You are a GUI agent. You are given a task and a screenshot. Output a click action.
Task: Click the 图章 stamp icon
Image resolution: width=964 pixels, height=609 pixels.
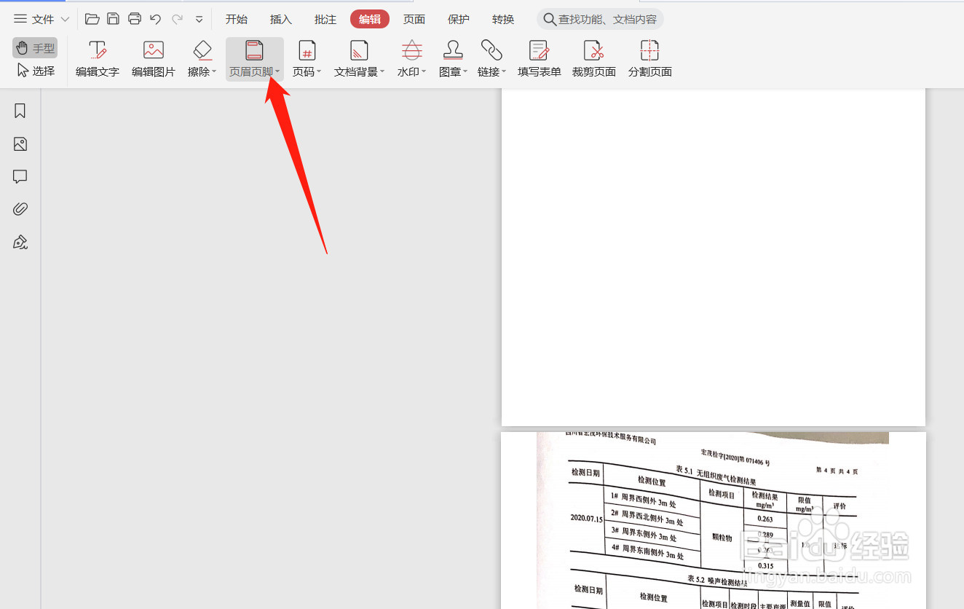[453, 50]
